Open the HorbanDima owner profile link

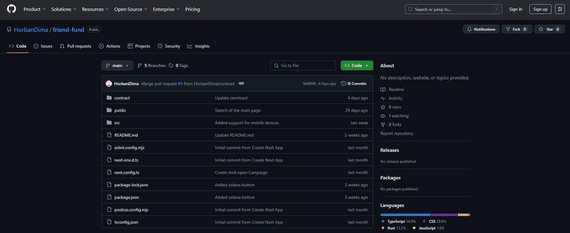point(31,29)
